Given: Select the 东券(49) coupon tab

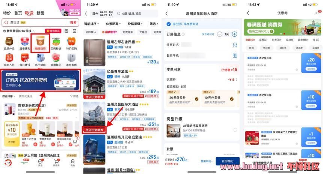Looking at the screenshot, I should [x=276, y=40].
